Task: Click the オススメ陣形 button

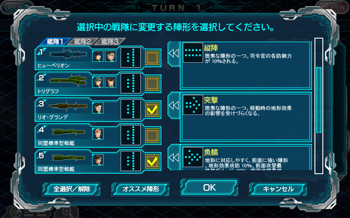Action: click(x=140, y=189)
